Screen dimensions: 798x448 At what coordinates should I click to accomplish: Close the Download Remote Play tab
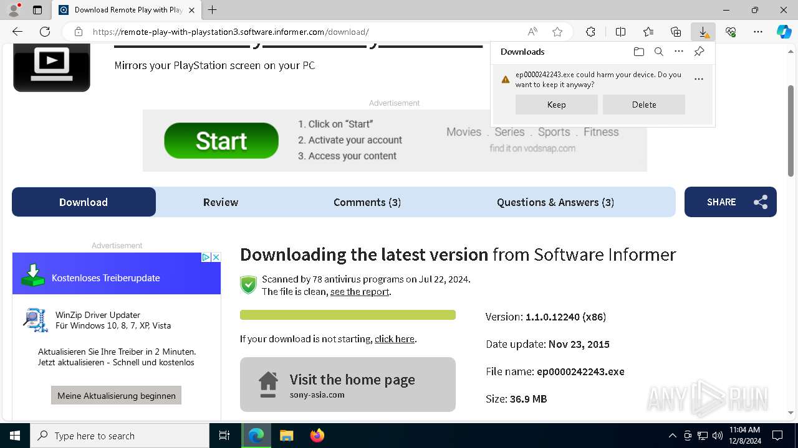(191, 10)
